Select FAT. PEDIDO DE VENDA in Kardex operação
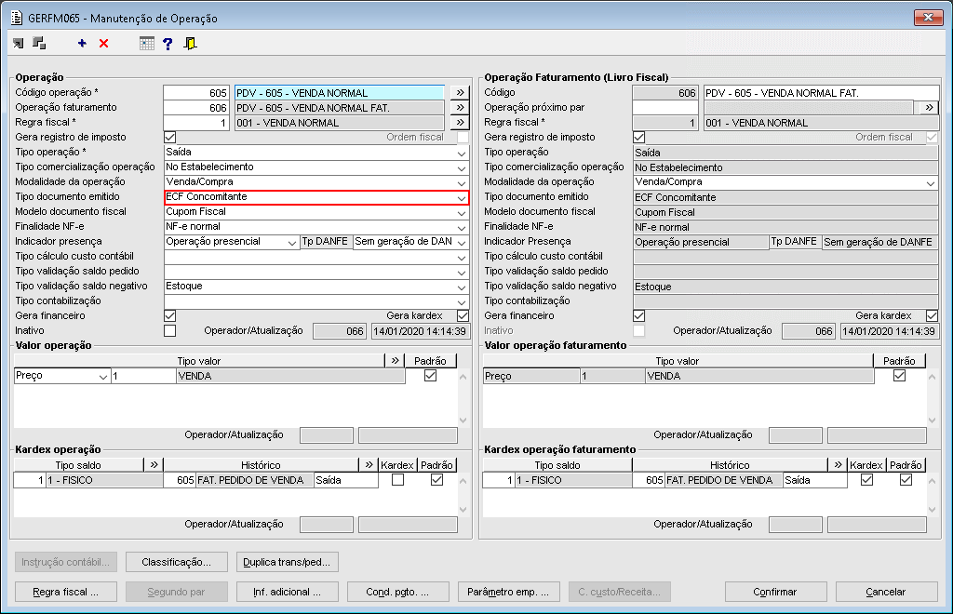 255,480
